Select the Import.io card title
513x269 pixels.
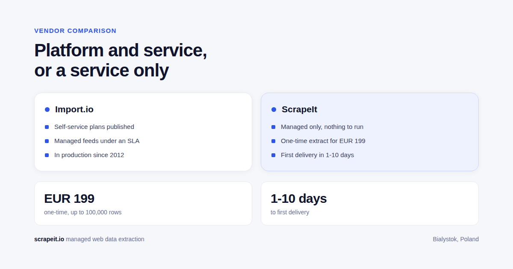tap(74, 109)
